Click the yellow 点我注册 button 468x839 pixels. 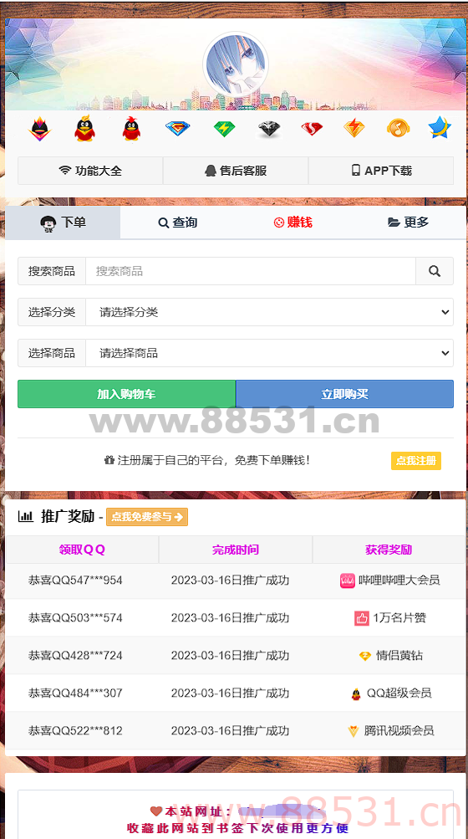coord(416,461)
